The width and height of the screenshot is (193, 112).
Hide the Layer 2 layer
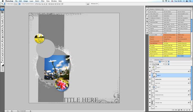tap(150, 67)
